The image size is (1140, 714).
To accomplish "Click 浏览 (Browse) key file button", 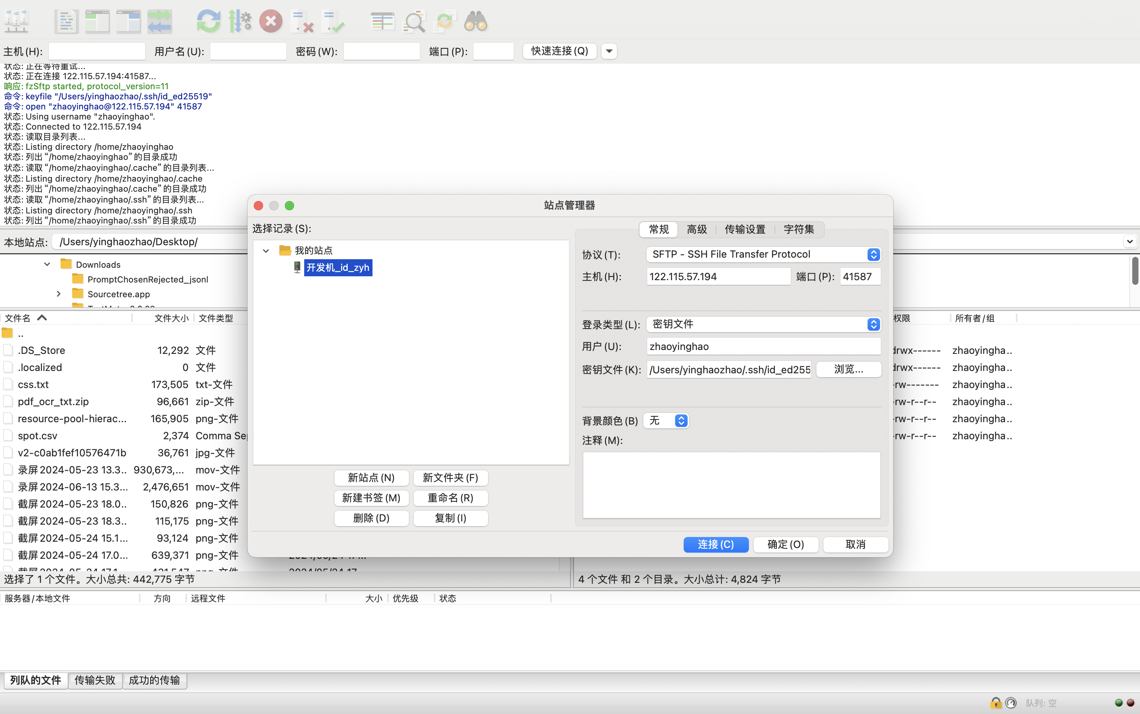I will point(850,369).
